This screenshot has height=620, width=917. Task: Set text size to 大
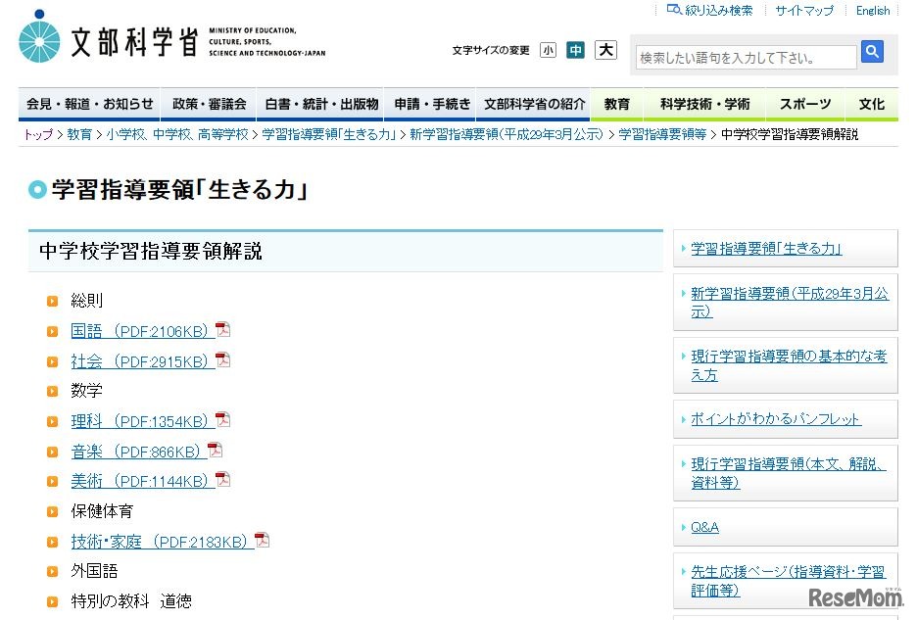click(x=604, y=49)
